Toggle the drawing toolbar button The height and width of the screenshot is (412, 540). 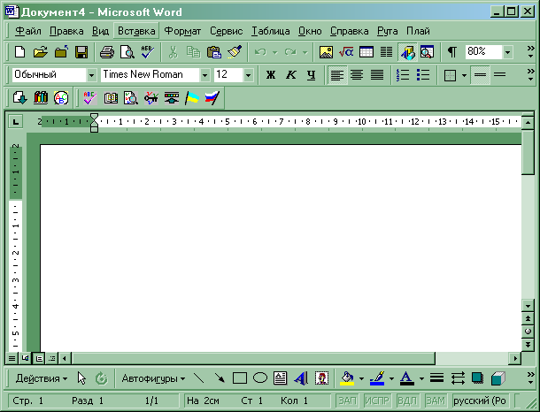[406, 52]
